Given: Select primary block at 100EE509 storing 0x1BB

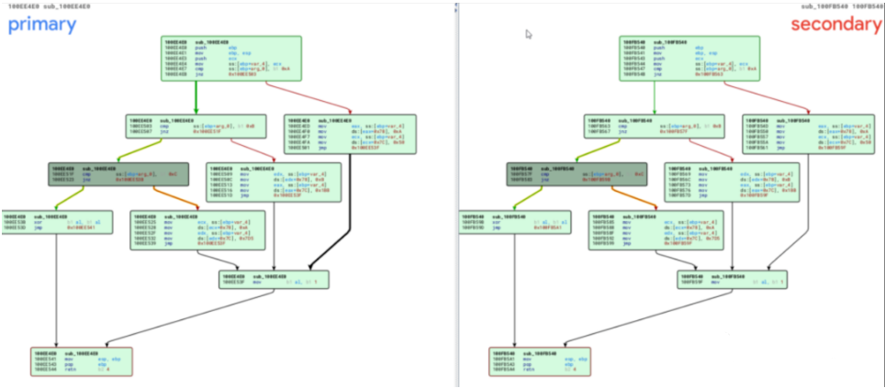Looking at the screenshot, I should [x=274, y=183].
